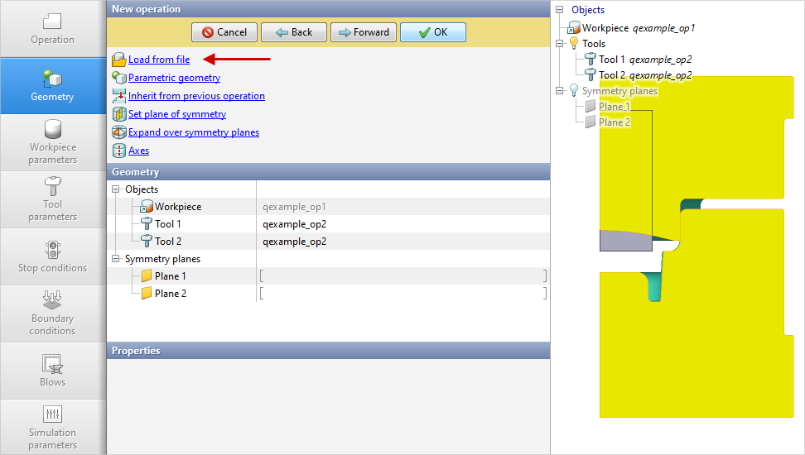
Task: Collapse Symmetry planes node in Geometry panel
Action: click(115, 259)
